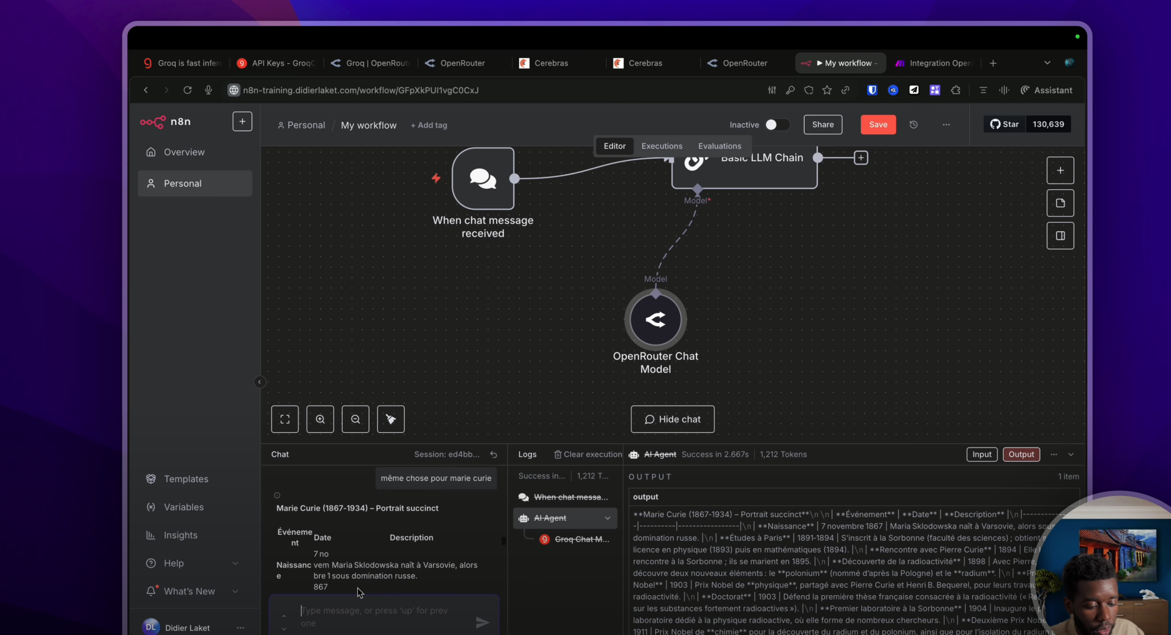Fit workflow to view
The height and width of the screenshot is (635, 1171).
coord(285,419)
